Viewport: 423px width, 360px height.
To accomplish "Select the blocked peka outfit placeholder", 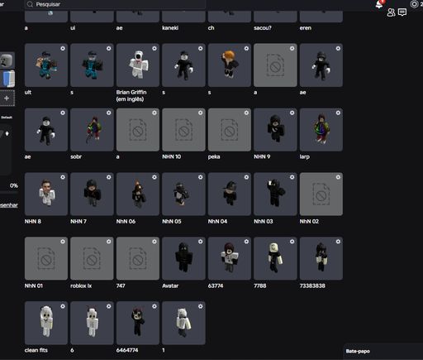I will 230,130.
